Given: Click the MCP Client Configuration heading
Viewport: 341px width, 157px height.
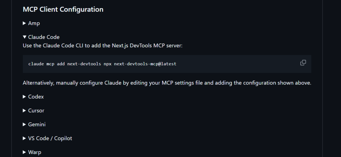Looking at the screenshot, I should tap(63, 9).
